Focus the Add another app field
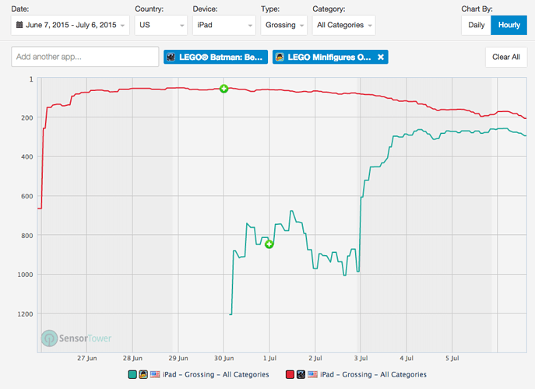The image size is (535, 389). click(x=85, y=57)
